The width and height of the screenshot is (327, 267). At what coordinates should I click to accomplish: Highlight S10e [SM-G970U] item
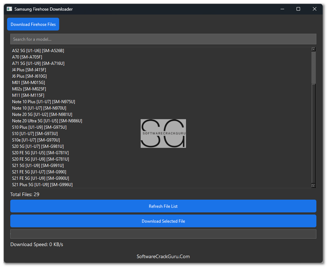pyautogui.click(x=36, y=140)
